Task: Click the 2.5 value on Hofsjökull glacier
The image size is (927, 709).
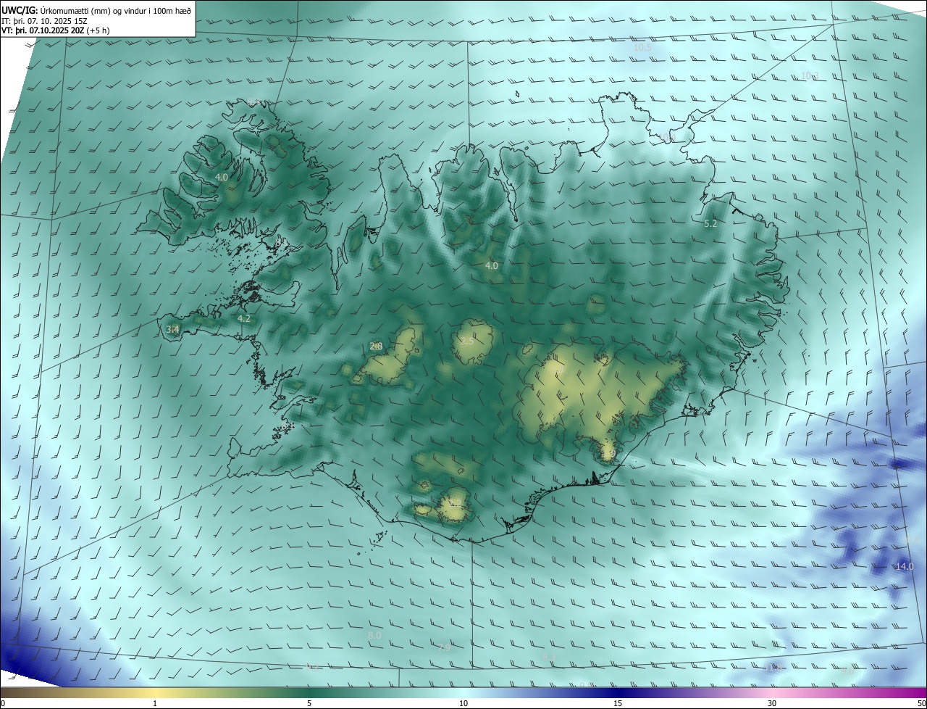Action: [x=467, y=341]
